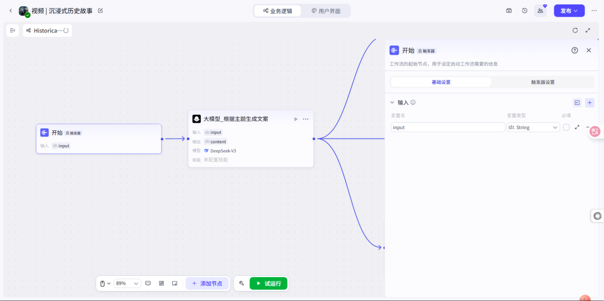Show info tooltip next to 输入
The image size is (604, 301).
pos(413,103)
